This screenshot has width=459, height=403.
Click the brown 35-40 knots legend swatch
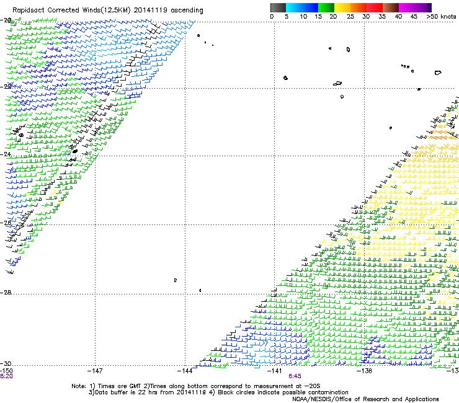pyautogui.click(x=391, y=7)
